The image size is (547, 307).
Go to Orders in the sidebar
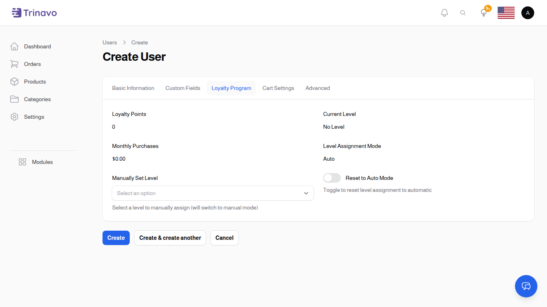(32, 64)
